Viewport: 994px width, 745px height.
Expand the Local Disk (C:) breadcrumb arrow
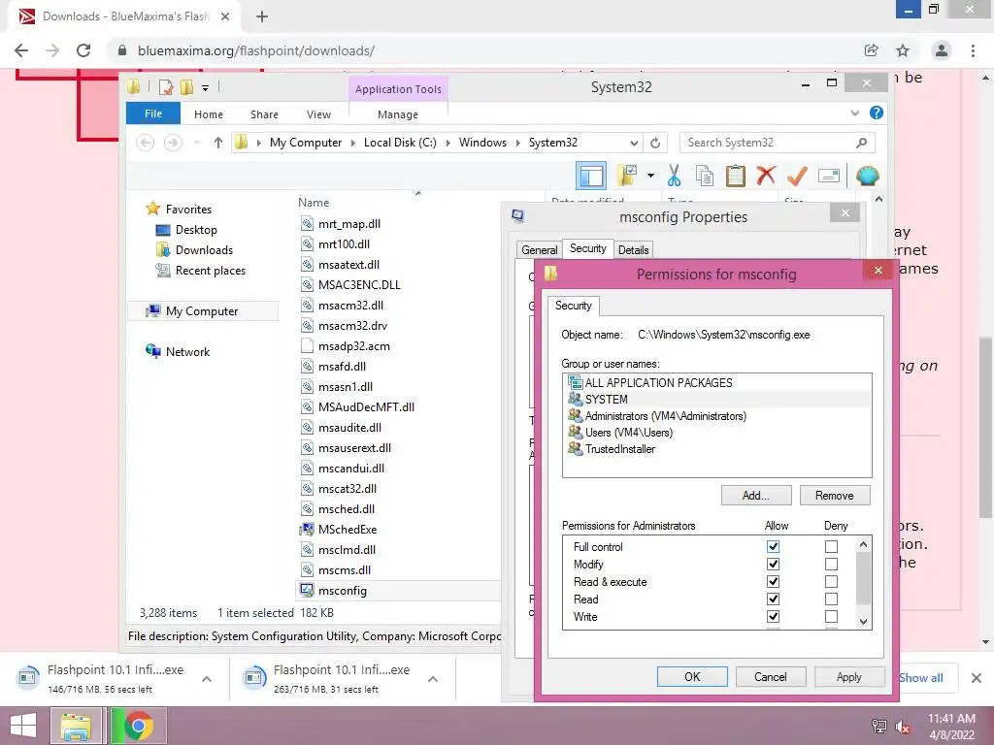point(448,143)
